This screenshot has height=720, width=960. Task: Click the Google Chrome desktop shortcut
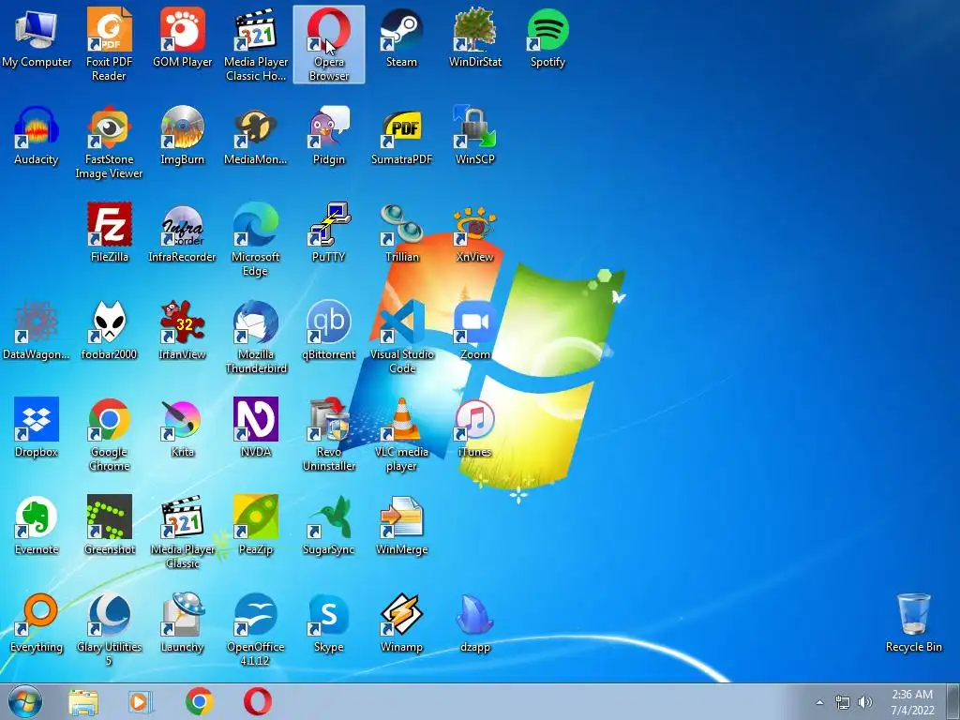click(109, 434)
